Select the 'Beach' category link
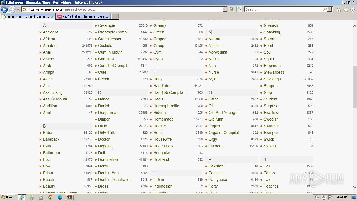Screen dimensions: 357x201 pyautogui.click(x=49, y=180)
